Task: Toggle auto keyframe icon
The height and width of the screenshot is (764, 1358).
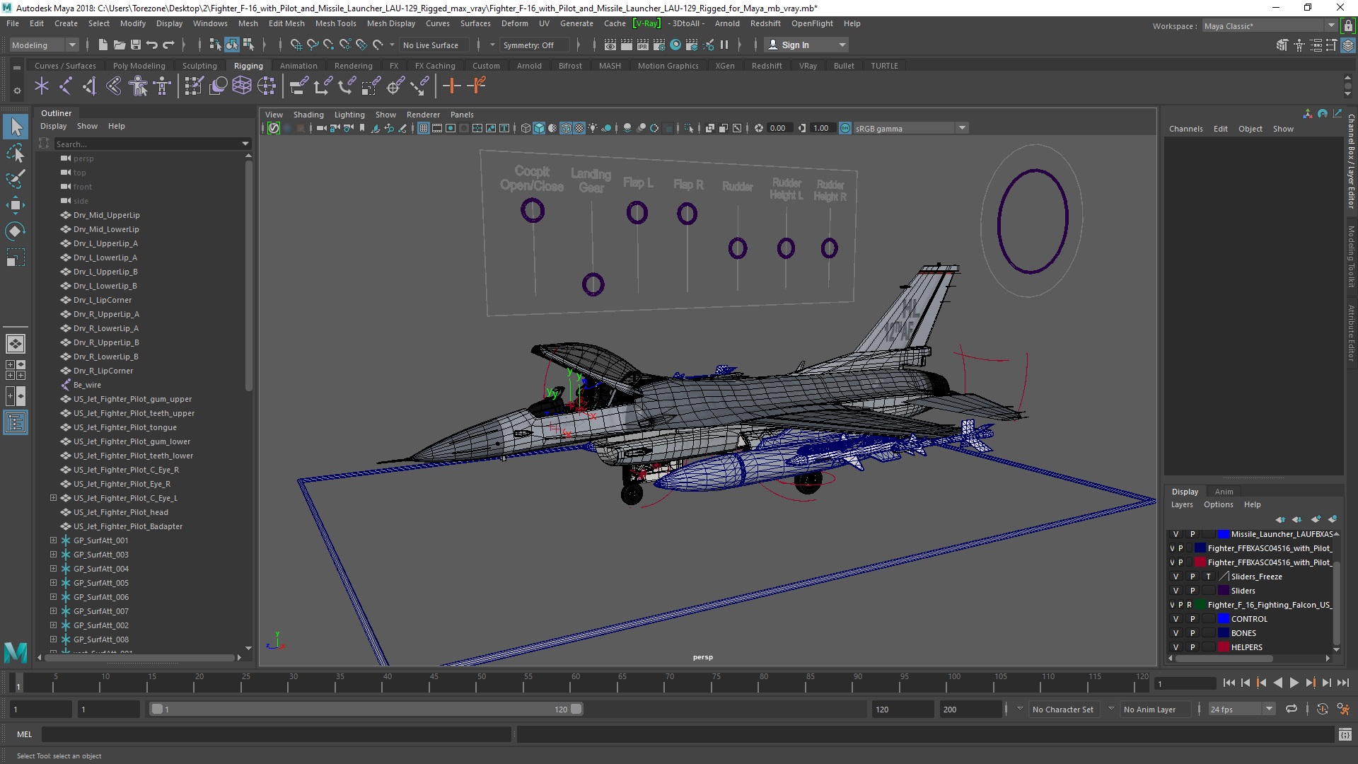Action: 1322,709
